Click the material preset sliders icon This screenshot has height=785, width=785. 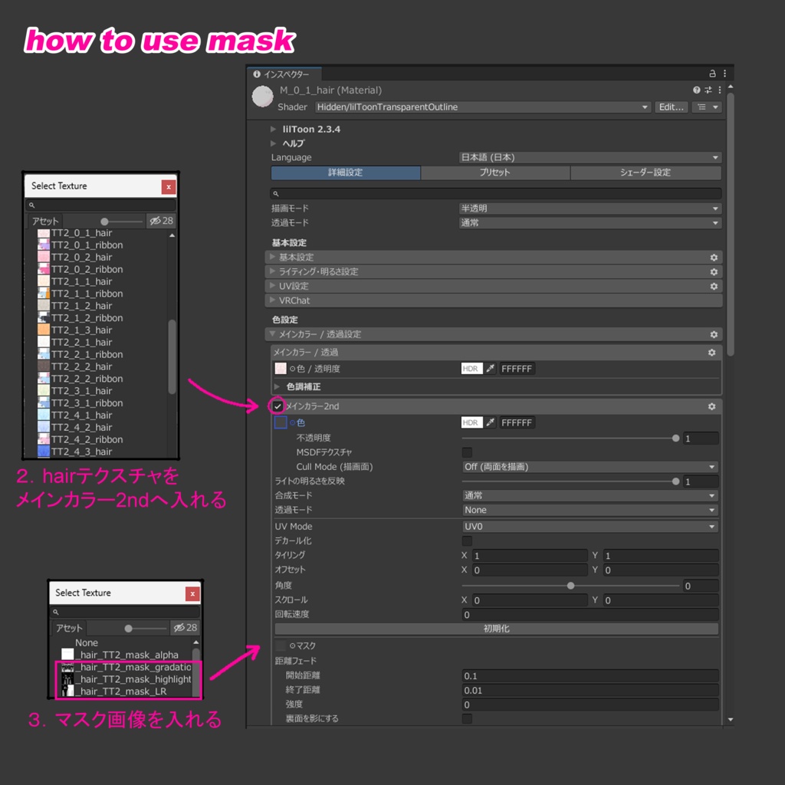point(708,90)
